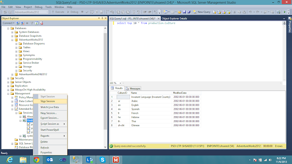Open the Tools menu
Screen dimensions: 292x164
48,7
